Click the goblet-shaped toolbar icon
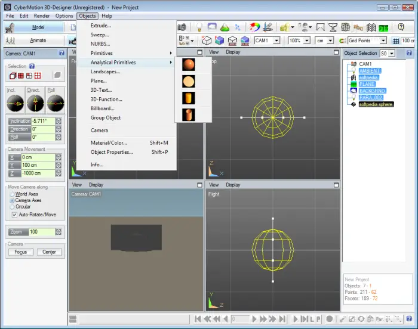 click(333, 27)
